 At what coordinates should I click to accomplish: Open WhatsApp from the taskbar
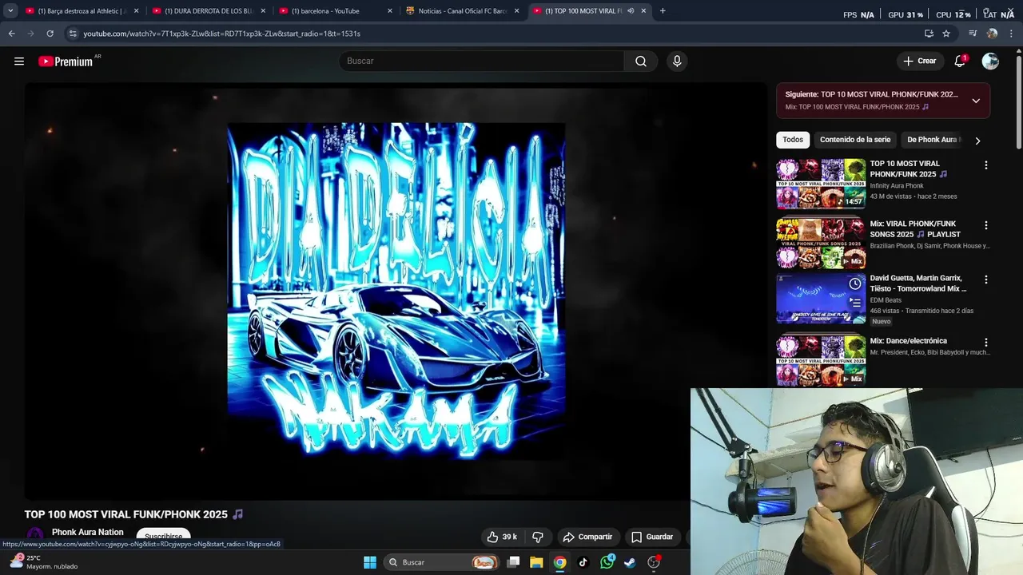[607, 562]
